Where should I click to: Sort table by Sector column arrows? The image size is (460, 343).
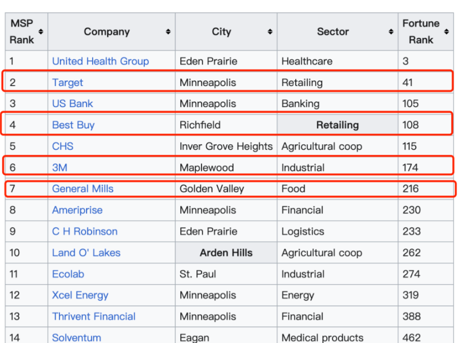pyautogui.click(x=391, y=32)
